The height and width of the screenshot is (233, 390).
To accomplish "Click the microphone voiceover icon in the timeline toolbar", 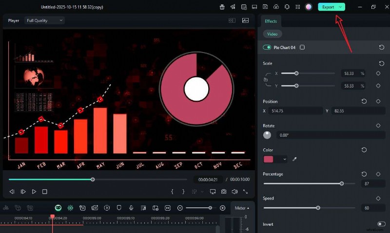I will click(x=131, y=208).
